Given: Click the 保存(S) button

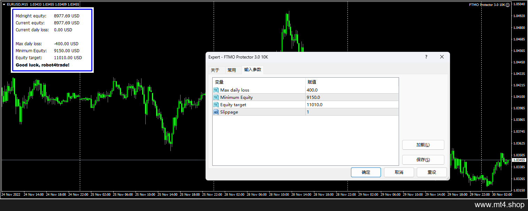Looking at the screenshot, I should pyautogui.click(x=423, y=160).
